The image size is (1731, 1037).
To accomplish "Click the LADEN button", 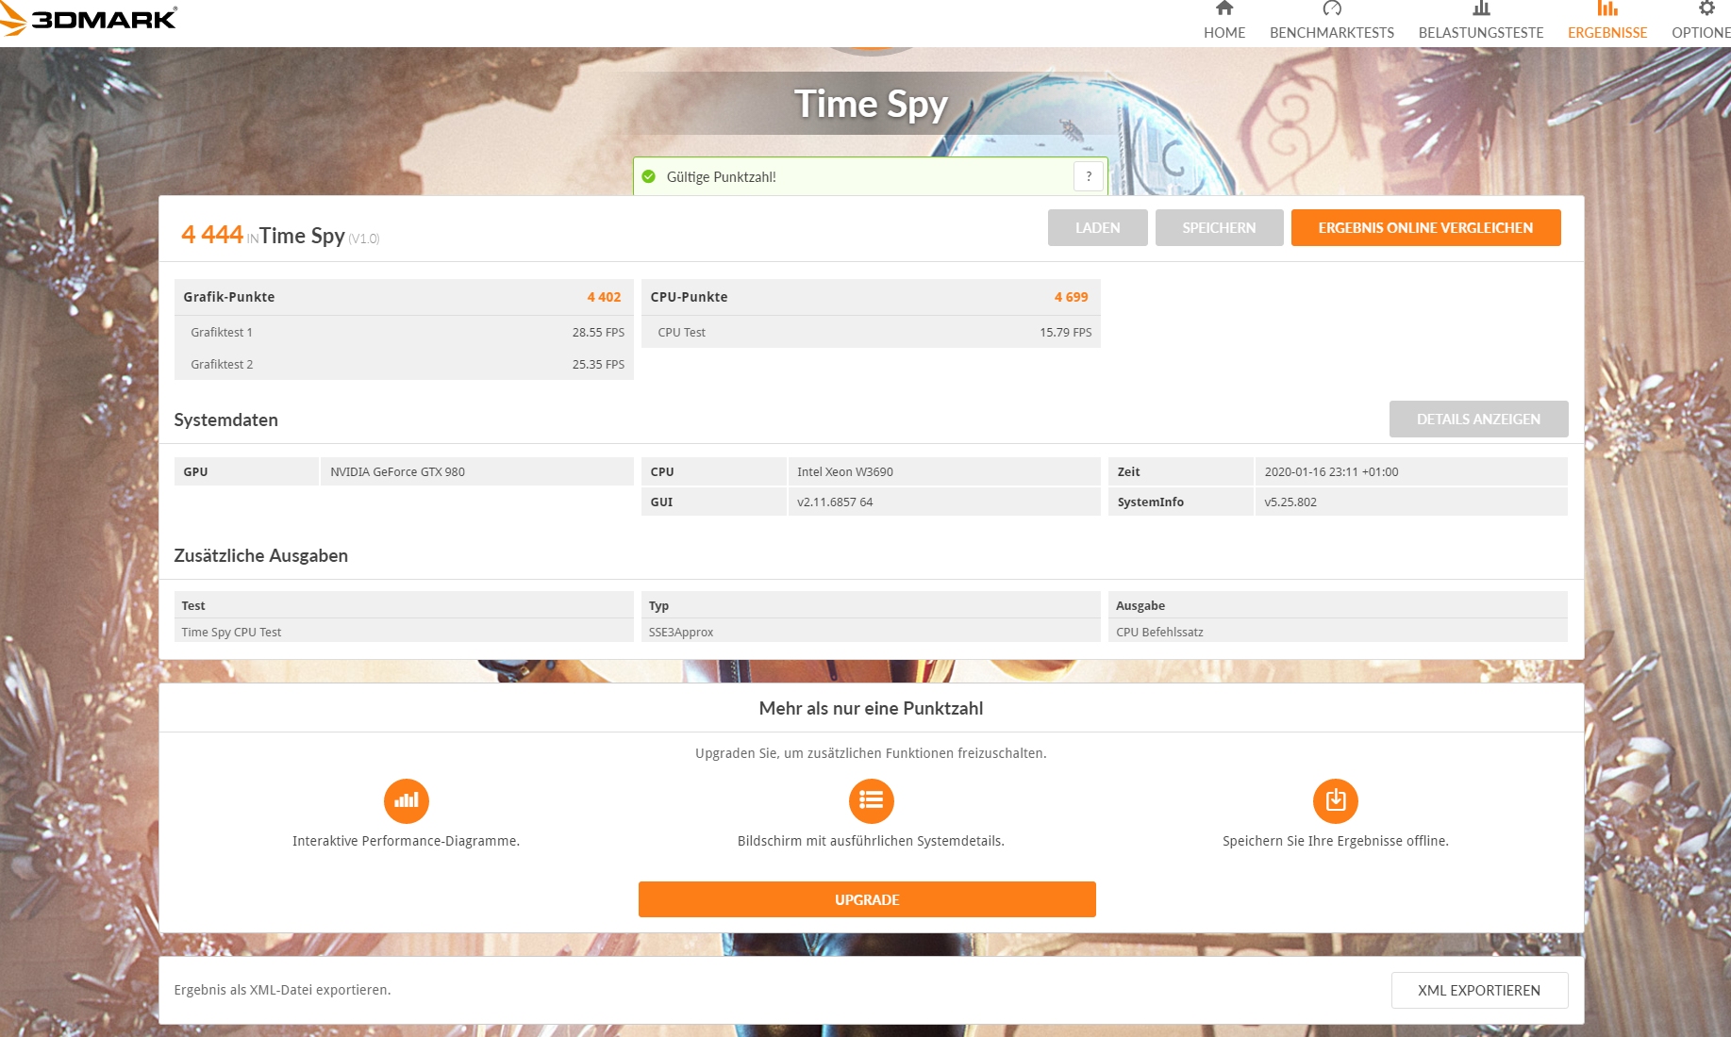I will click(1098, 228).
